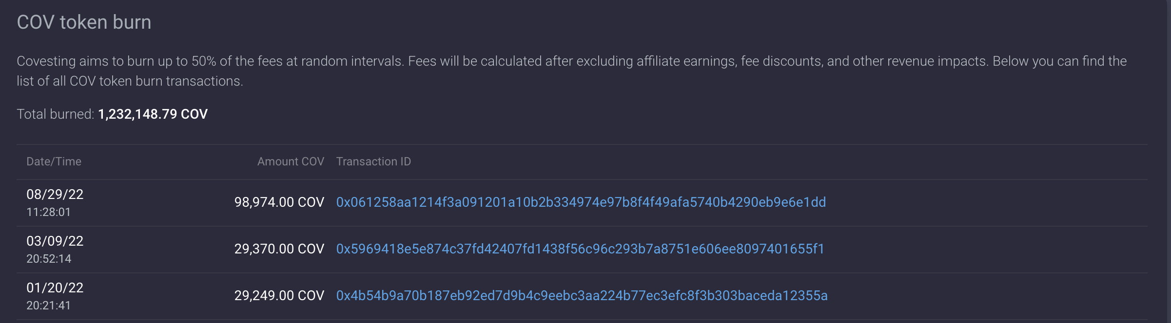
Task: Click the 29,249.00 COV amount
Action: coord(279,296)
